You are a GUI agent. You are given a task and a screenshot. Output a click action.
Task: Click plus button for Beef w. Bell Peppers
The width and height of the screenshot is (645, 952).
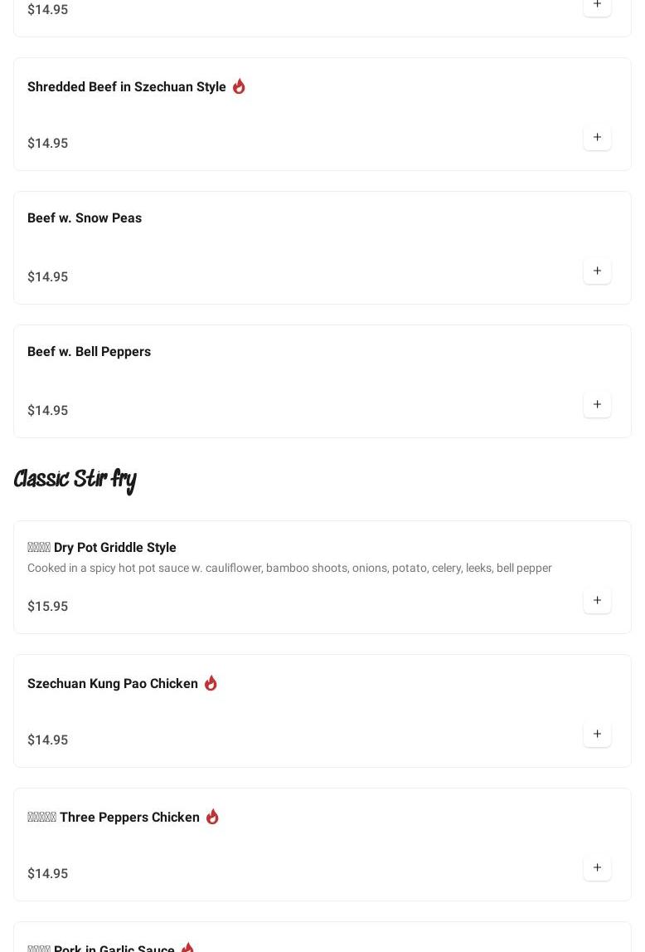[x=597, y=405]
